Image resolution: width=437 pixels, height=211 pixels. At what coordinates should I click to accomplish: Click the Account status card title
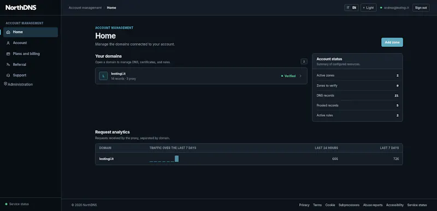(x=329, y=59)
